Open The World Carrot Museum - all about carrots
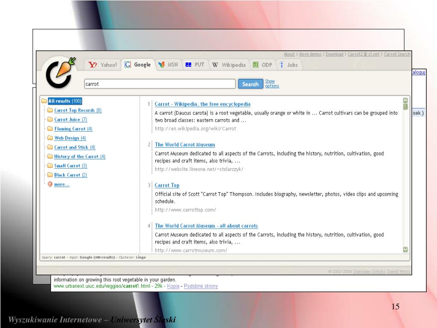This screenshot has height=328, width=437. 207,225
